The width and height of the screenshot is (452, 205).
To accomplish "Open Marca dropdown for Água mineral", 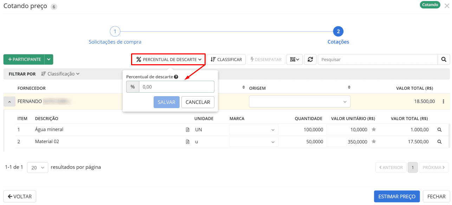I will pyautogui.click(x=253, y=130).
